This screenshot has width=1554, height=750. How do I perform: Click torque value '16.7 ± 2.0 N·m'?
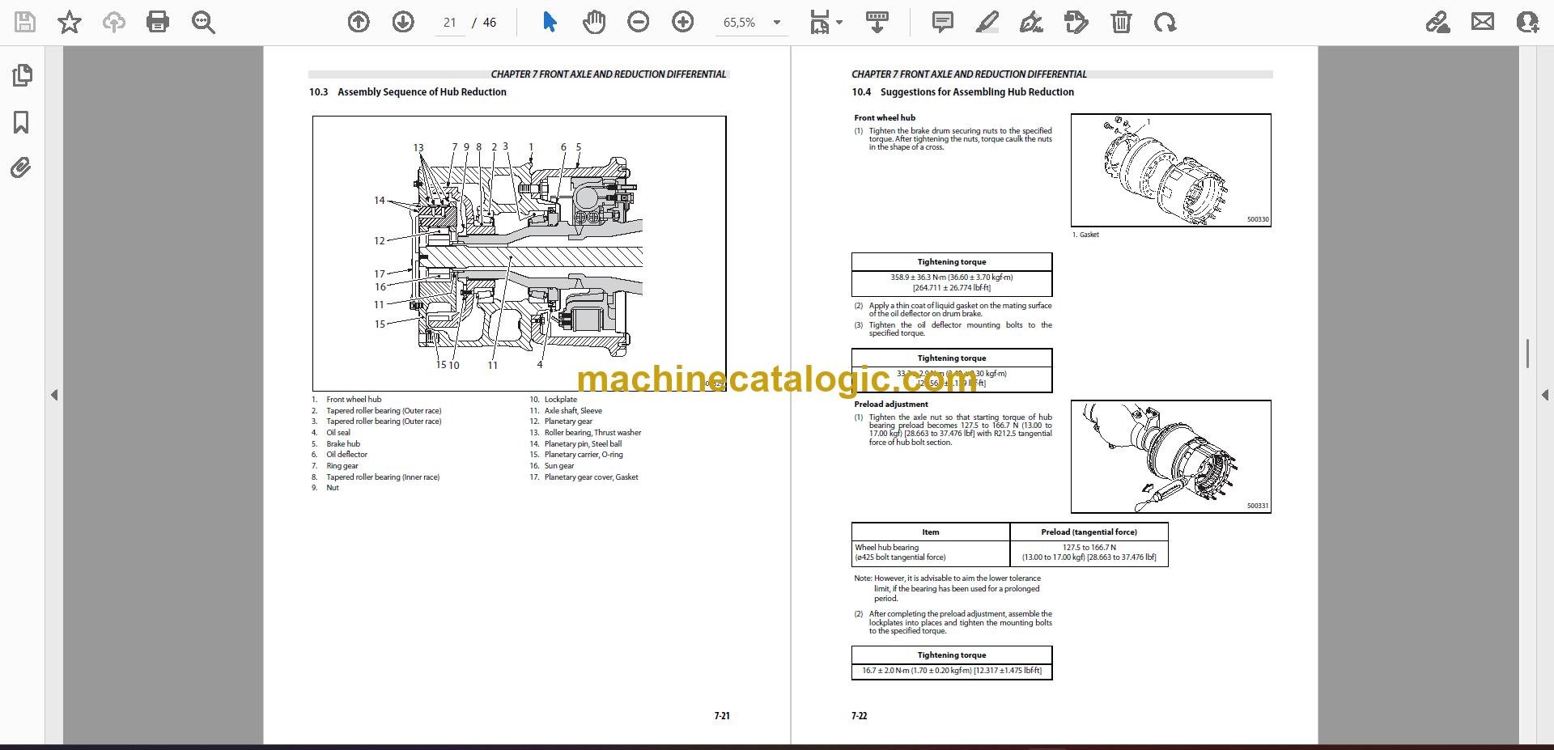tap(885, 671)
